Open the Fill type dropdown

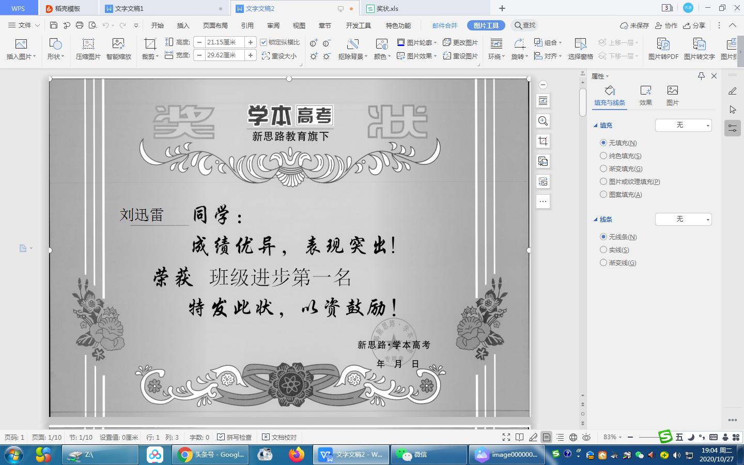click(x=683, y=125)
